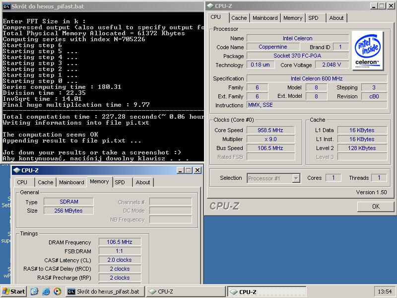Click the Package value Socket 370 FC-PGA
The width and height of the screenshot is (397, 298).
coord(297,56)
